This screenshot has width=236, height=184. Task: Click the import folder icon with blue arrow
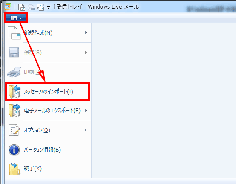[x=14, y=91]
